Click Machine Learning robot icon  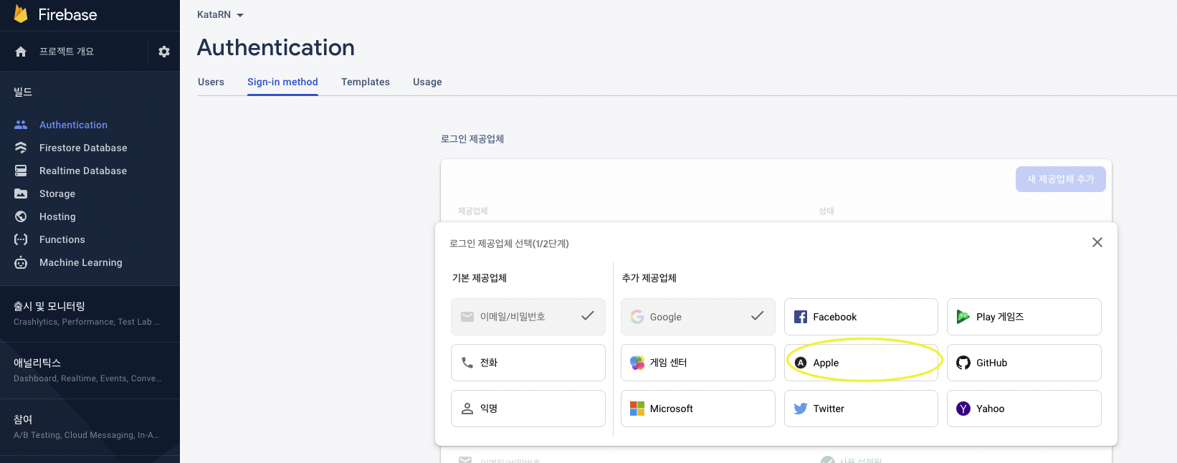pos(21,262)
